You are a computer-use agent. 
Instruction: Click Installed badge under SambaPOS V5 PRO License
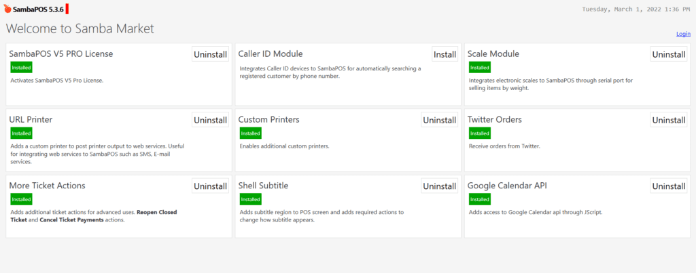click(x=21, y=67)
